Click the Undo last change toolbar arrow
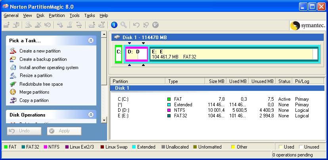 coord(136,25)
